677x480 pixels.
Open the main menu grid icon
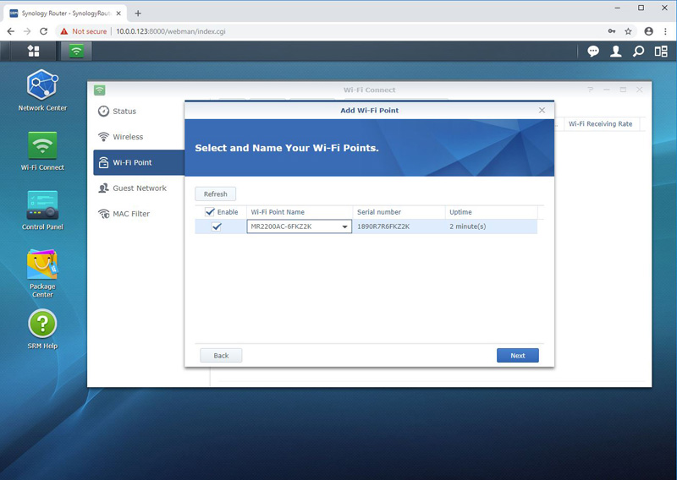(x=34, y=51)
